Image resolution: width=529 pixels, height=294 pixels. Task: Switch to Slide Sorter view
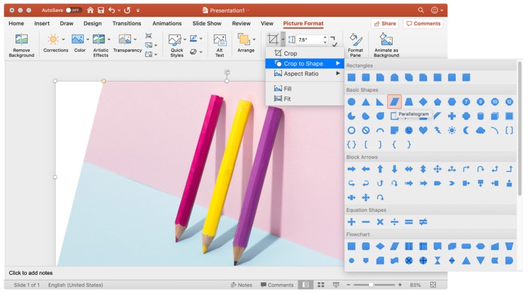pos(321,285)
